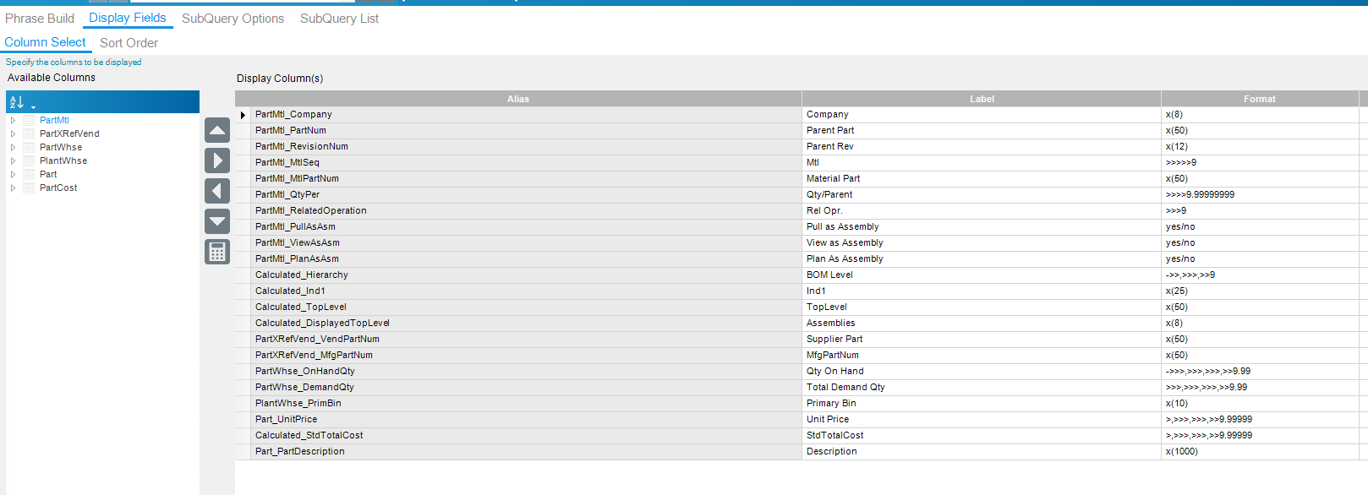Select the PartMtl_RelatedOperation alias cell
Image resolution: width=1368 pixels, height=495 pixels.
pyautogui.click(x=526, y=211)
